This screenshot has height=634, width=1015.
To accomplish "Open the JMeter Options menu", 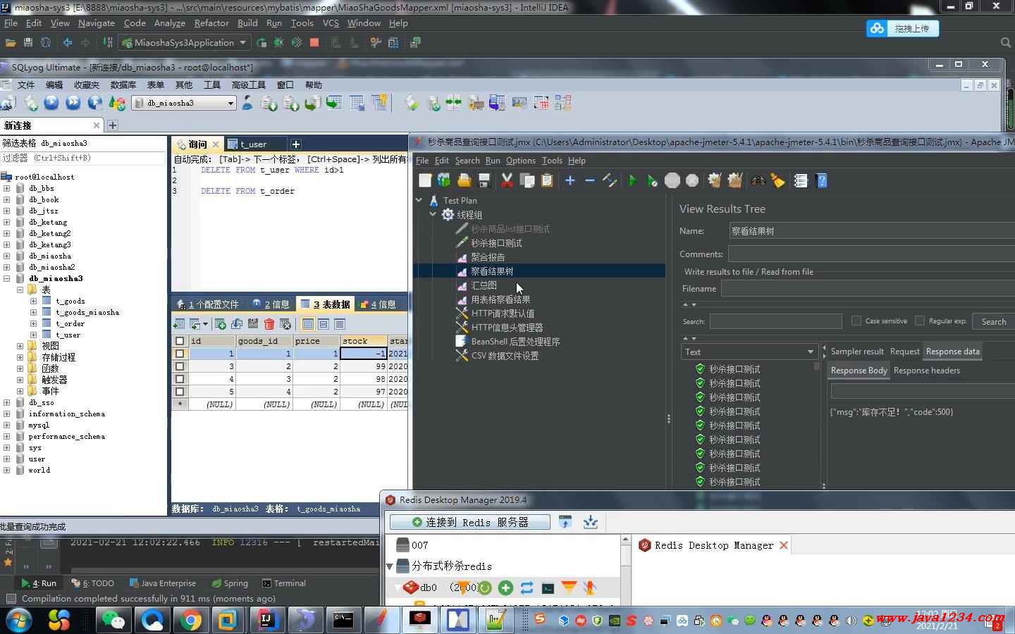I will tap(520, 161).
